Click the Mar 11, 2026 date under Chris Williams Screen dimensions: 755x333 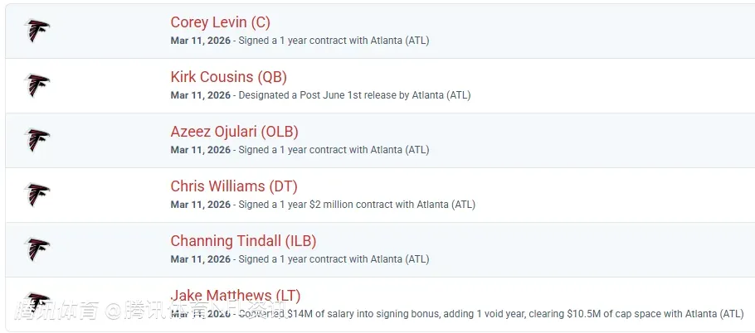pos(200,205)
